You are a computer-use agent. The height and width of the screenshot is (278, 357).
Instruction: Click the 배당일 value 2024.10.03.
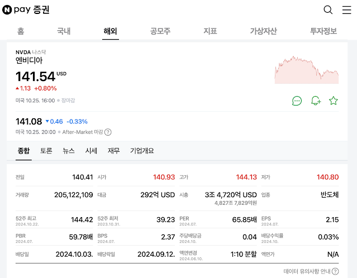74,255
